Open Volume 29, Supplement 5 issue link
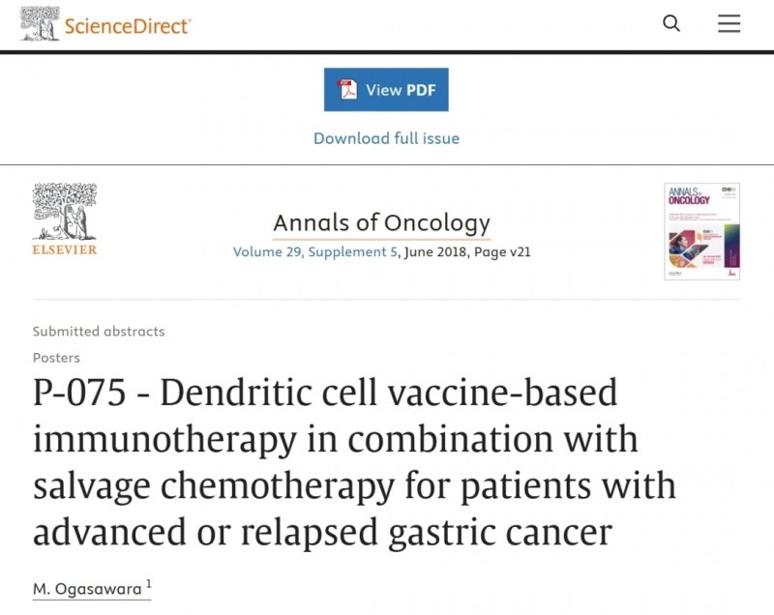The height and width of the screenshot is (615, 774). [313, 252]
